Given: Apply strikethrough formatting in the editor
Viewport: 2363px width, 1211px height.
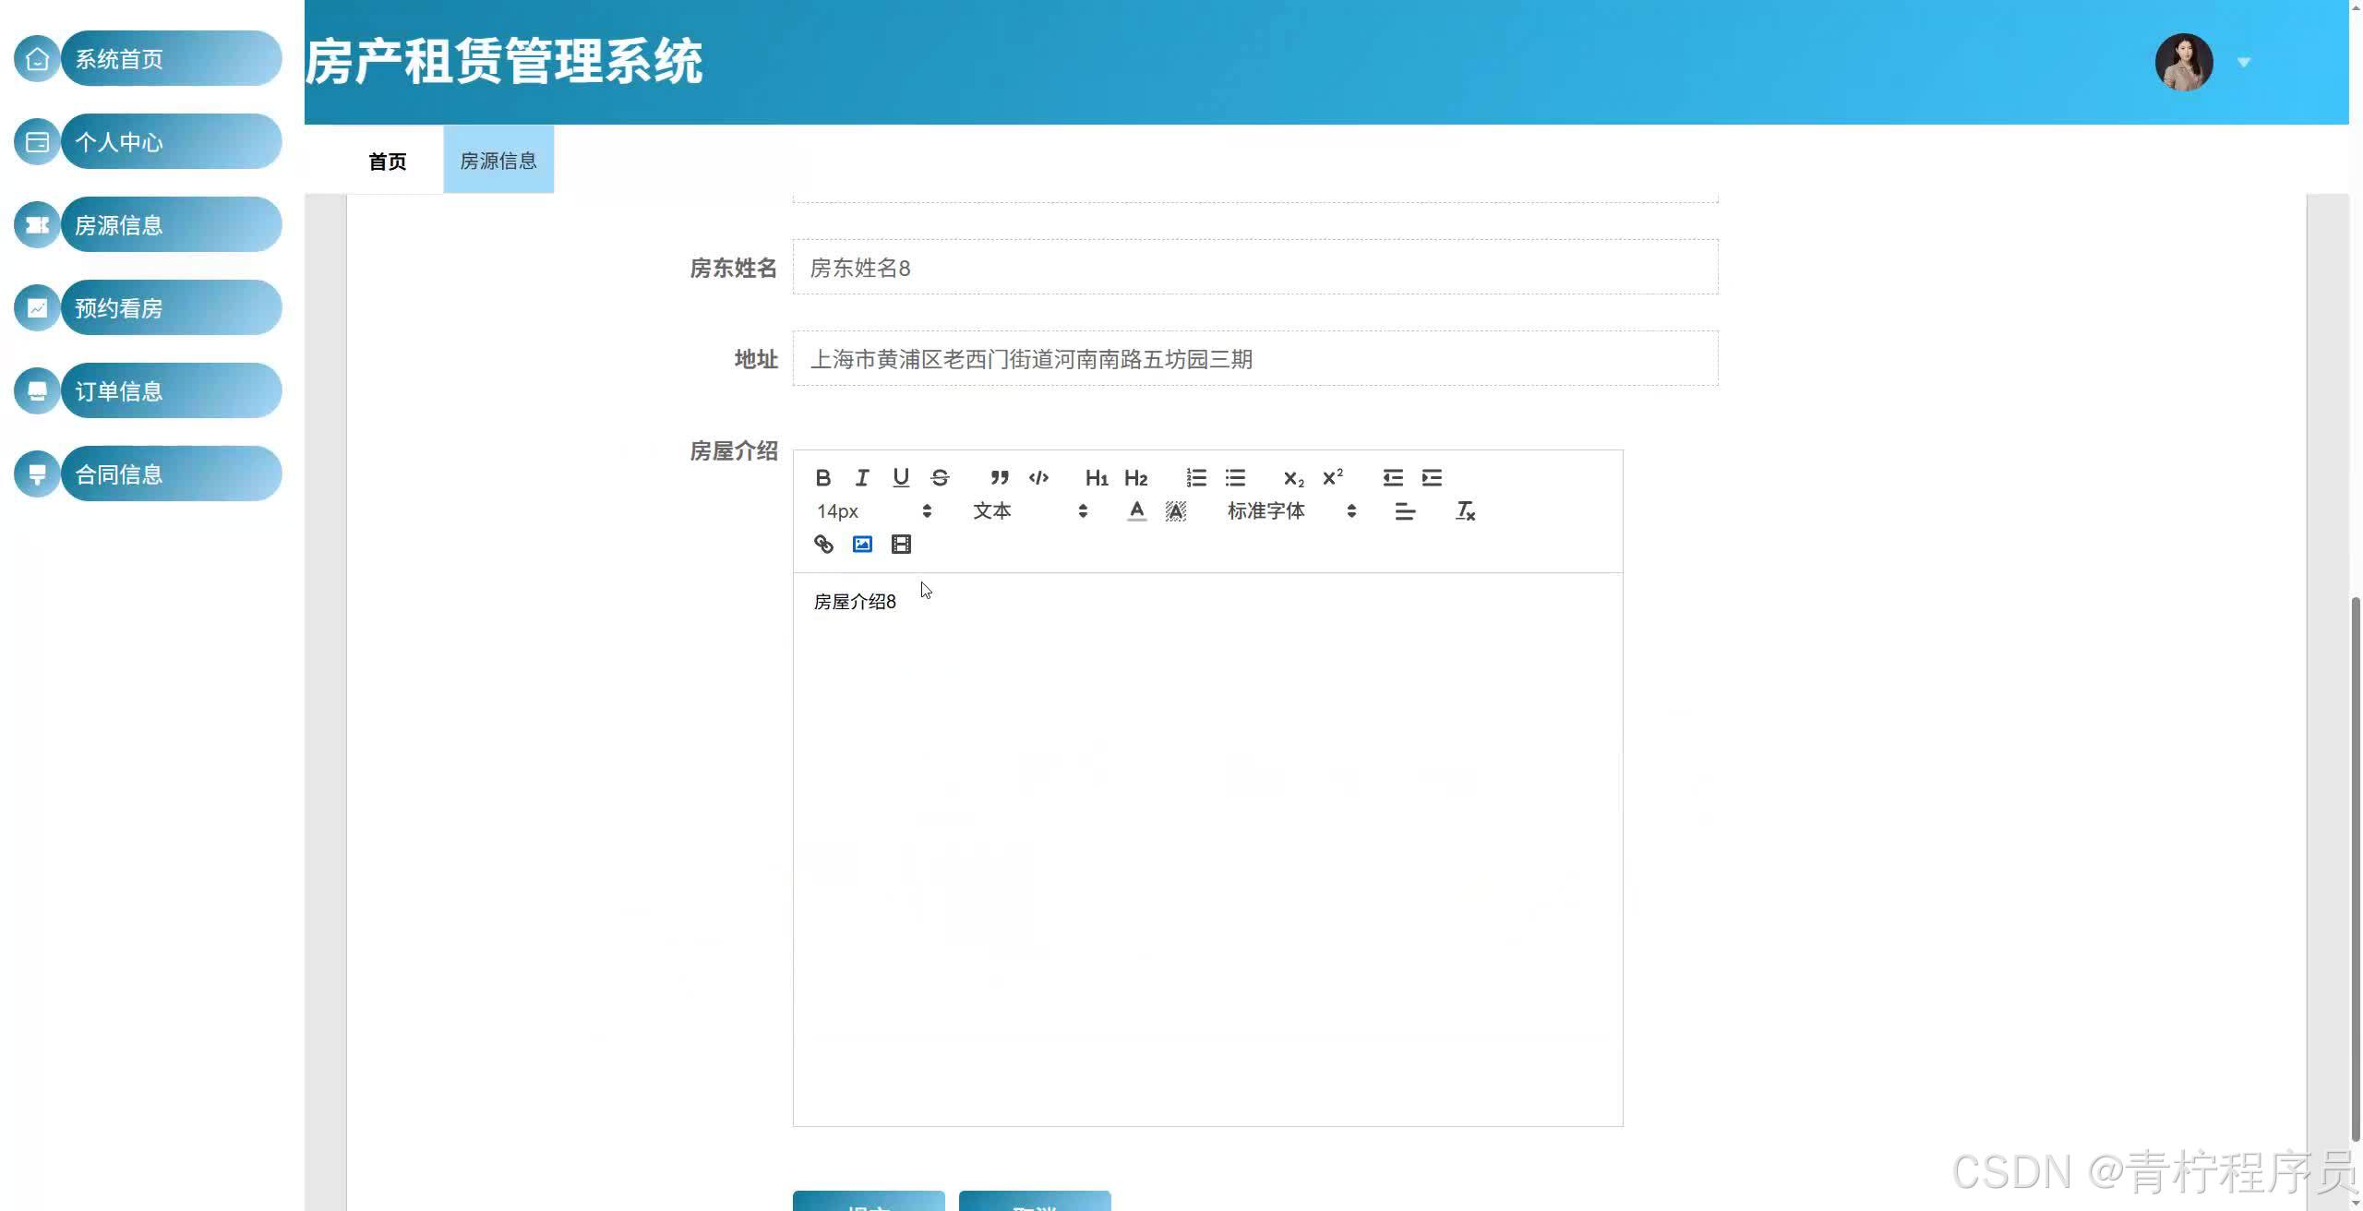Looking at the screenshot, I should pos(939,477).
